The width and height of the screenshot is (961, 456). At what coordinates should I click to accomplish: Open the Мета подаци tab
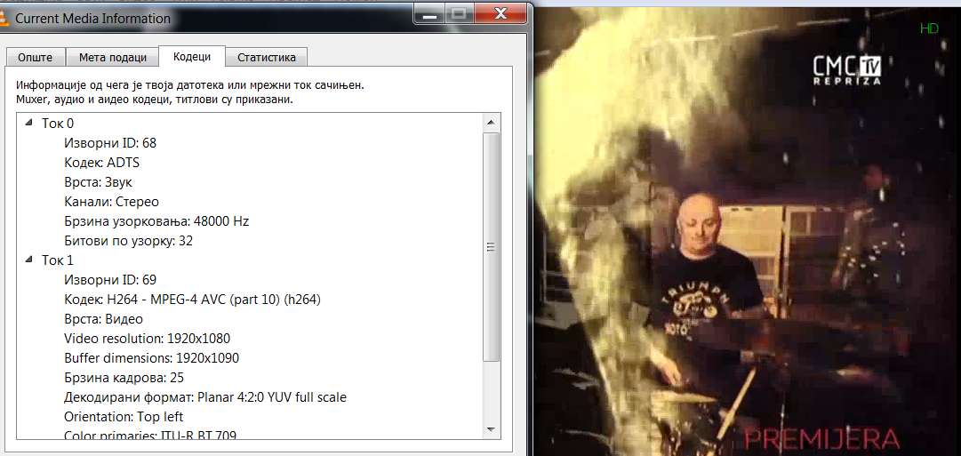(x=113, y=58)
